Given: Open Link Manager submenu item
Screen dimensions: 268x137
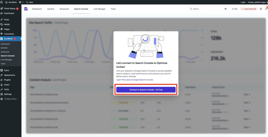Looking at the screenshot, I should point(6,60).
